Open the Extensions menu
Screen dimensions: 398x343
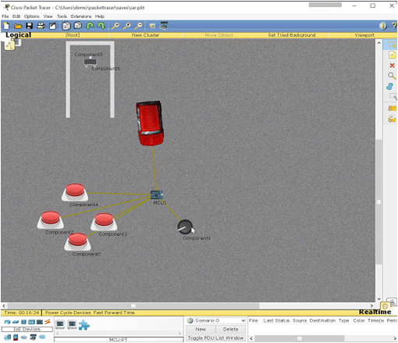point(81,16)
